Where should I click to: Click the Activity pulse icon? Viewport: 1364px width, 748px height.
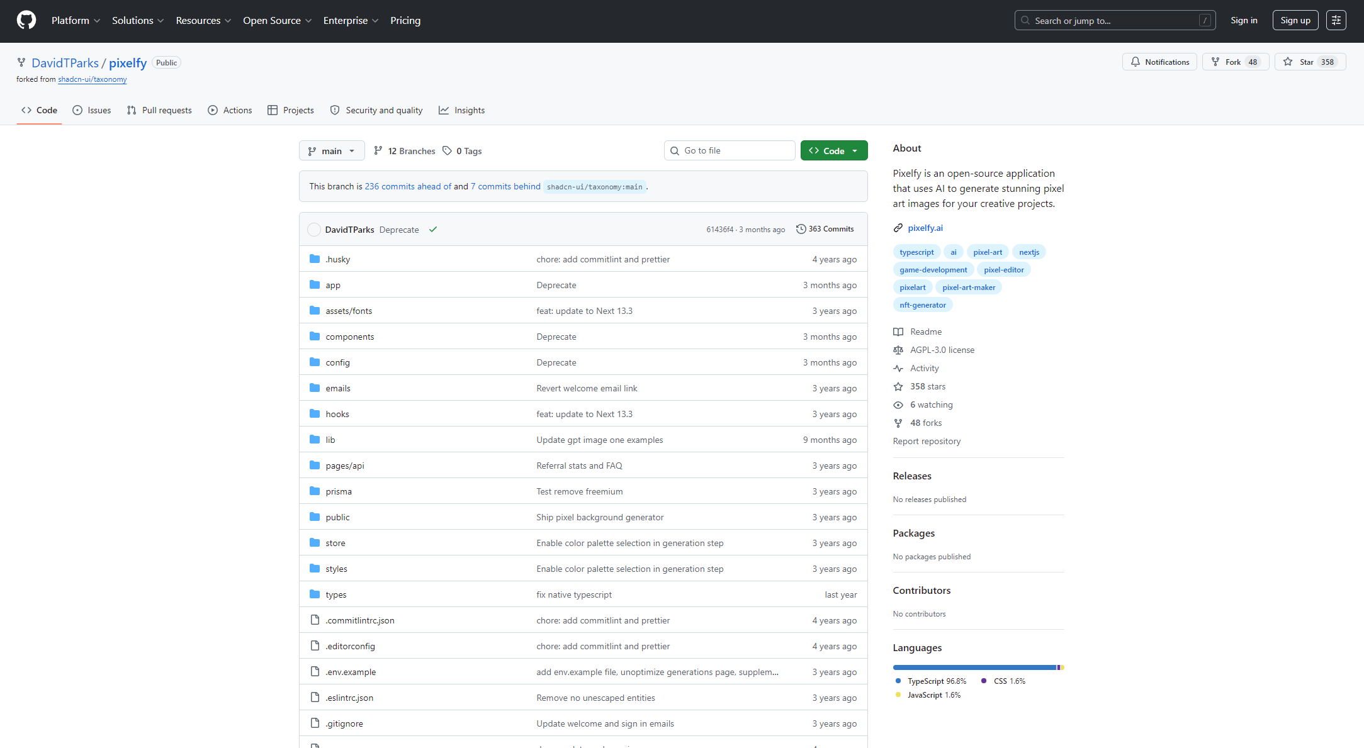point(898,368)
